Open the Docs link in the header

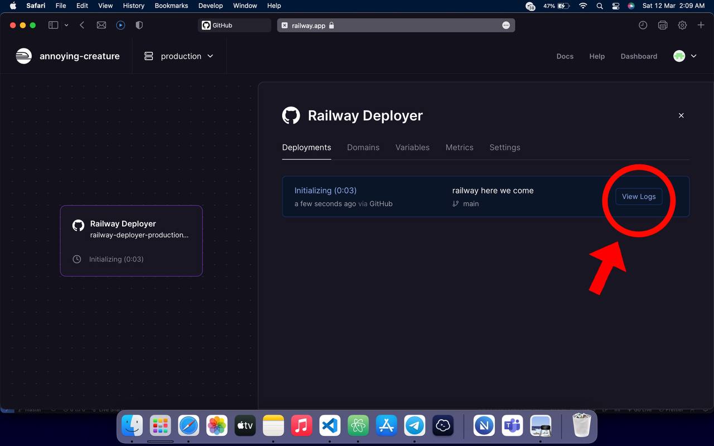[x=565, y=56]
